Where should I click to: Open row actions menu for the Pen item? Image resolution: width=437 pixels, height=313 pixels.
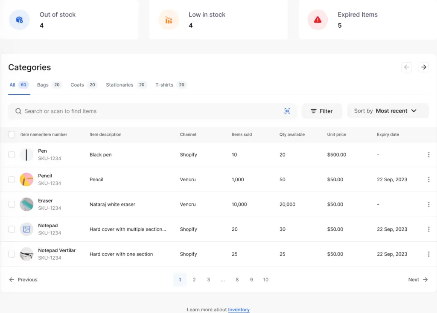point(428,155)
